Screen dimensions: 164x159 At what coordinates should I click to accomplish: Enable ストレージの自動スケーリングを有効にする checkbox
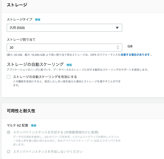8,77
